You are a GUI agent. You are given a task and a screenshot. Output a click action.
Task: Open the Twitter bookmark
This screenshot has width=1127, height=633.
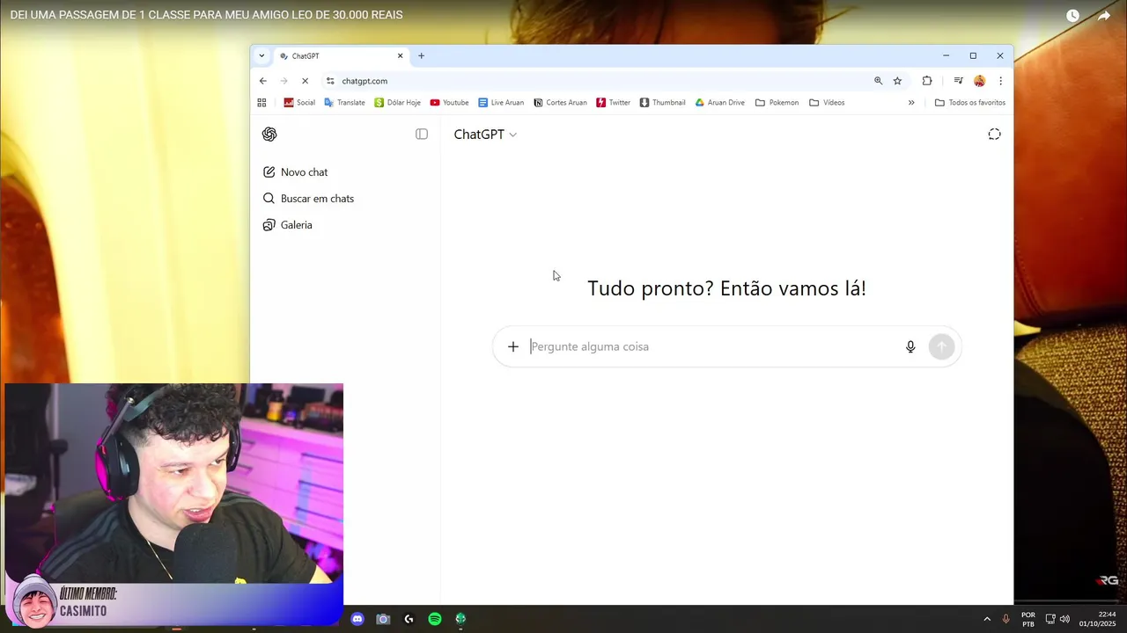click(x=613, y=103)
